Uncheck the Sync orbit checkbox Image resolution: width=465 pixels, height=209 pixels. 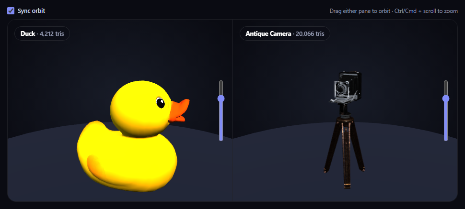pyautogui.click(x=11, y=11)
